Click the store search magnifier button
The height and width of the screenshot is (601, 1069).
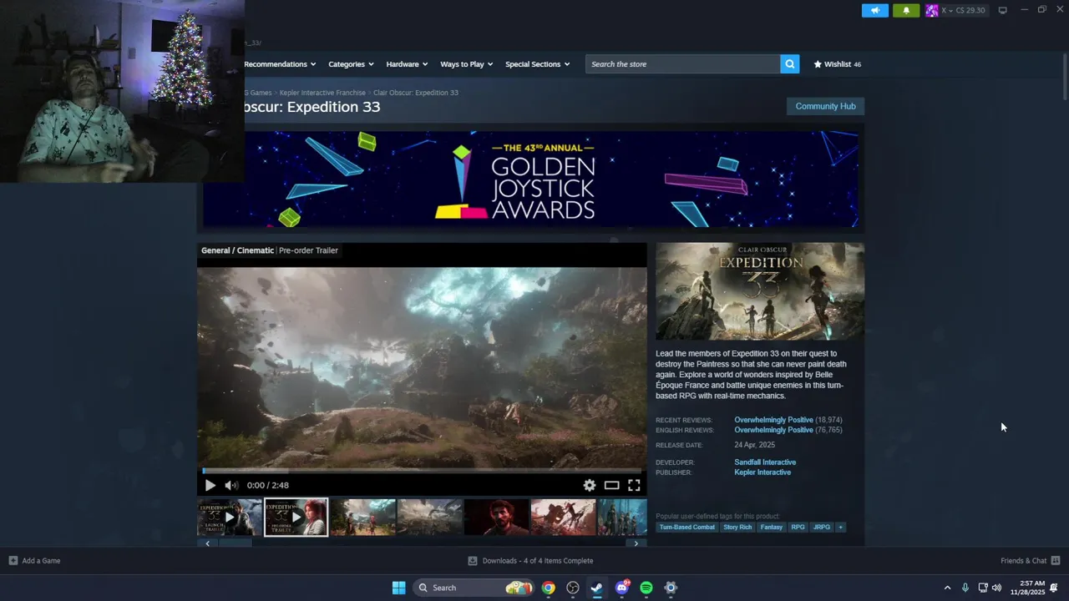789,64
